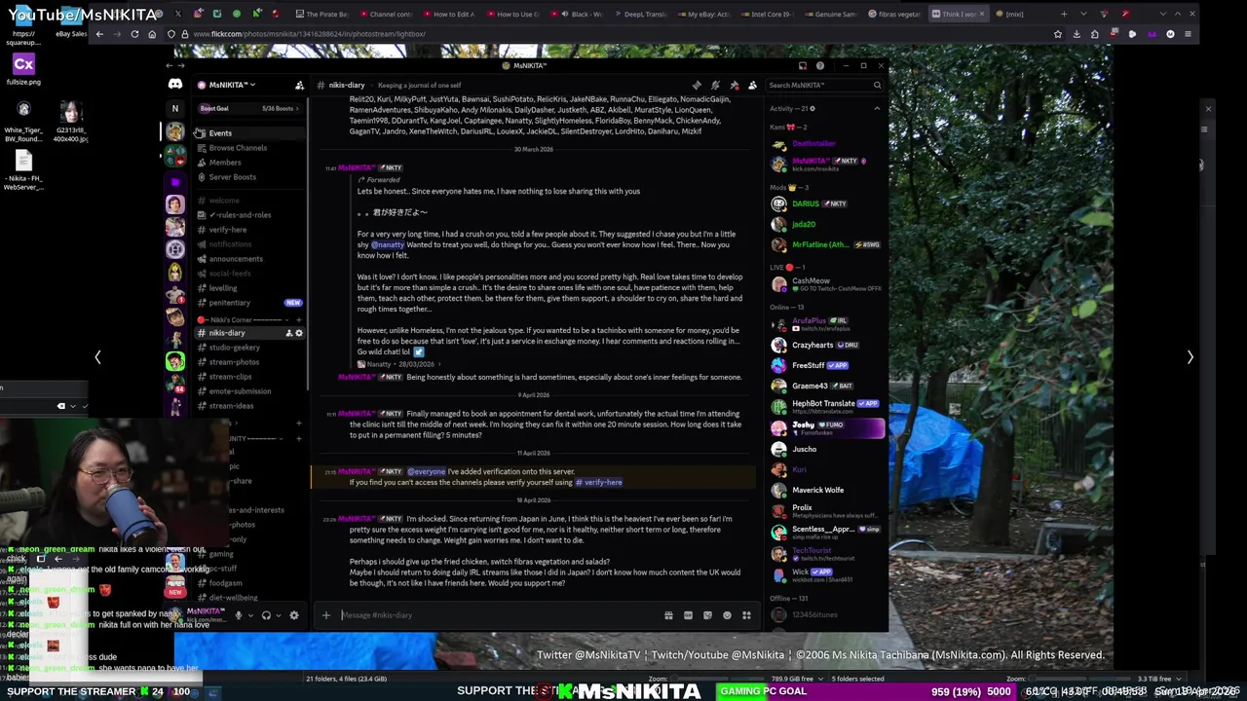The width and height of the screenshot is (1247, 701).
Task: Open gift icon in message bar
Action: coord(668,615)
